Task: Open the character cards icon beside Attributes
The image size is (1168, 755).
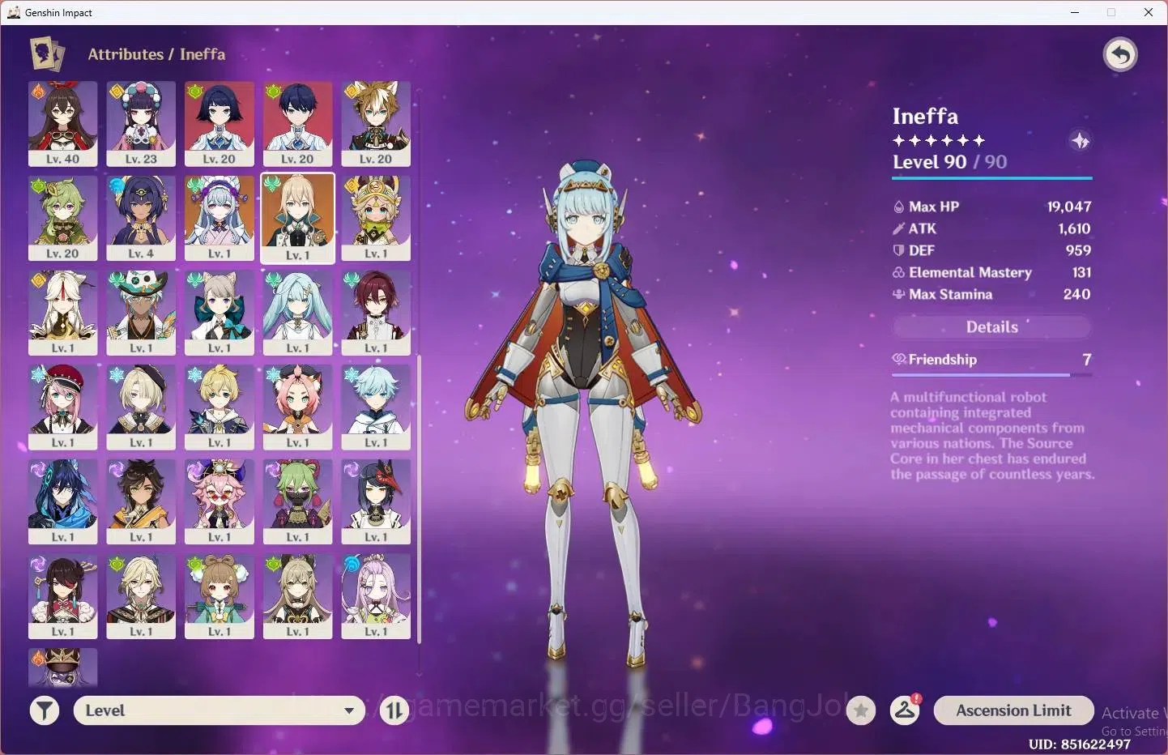Action: 47,54
